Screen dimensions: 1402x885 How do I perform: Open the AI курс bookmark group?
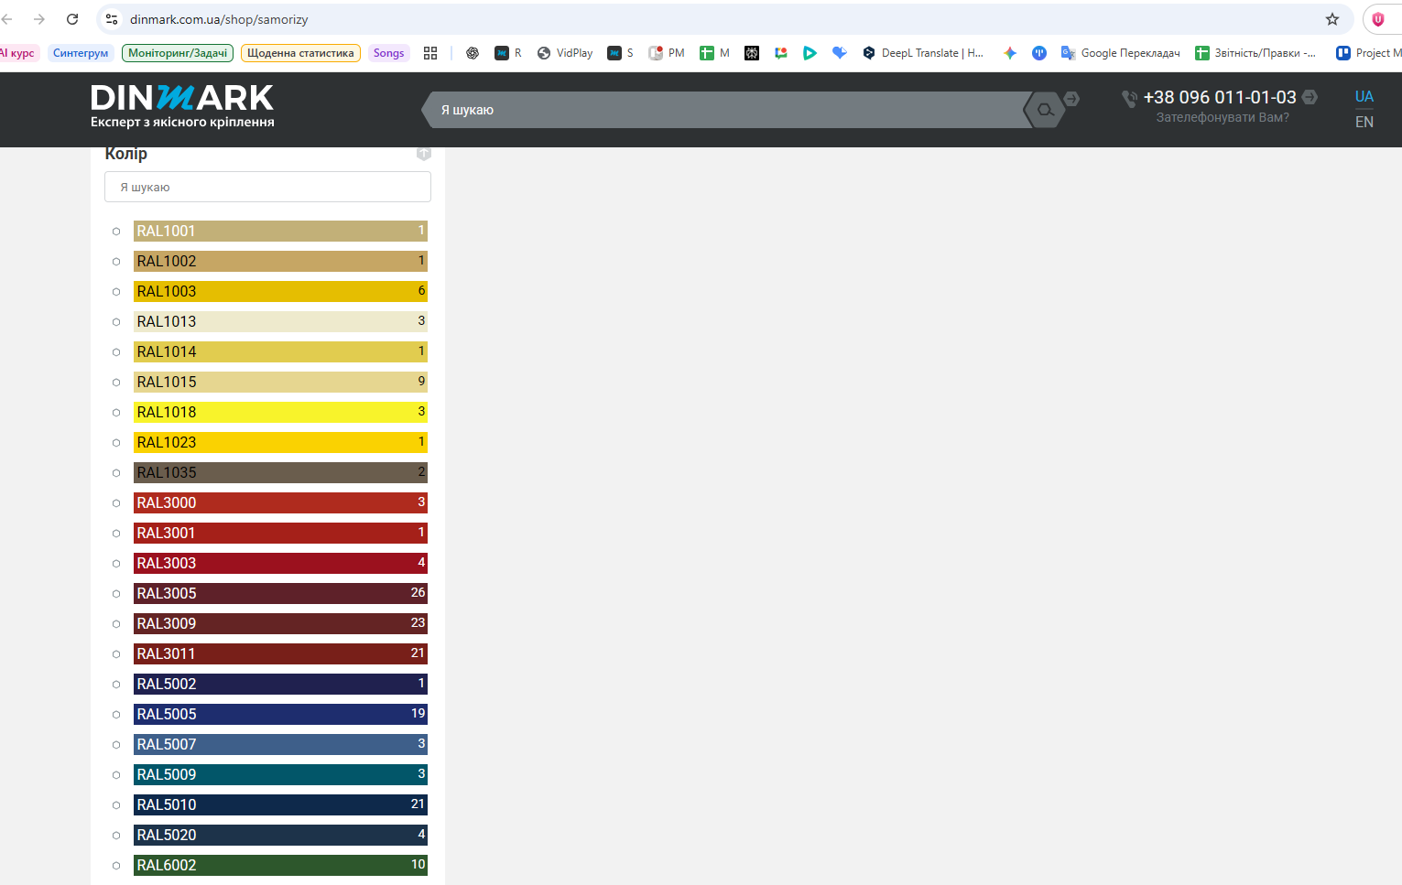coord(17,53)
